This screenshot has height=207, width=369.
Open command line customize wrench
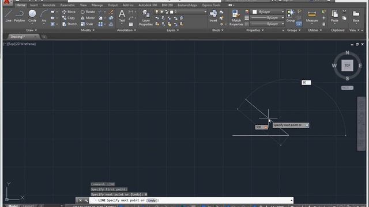(x=86, y=200)
